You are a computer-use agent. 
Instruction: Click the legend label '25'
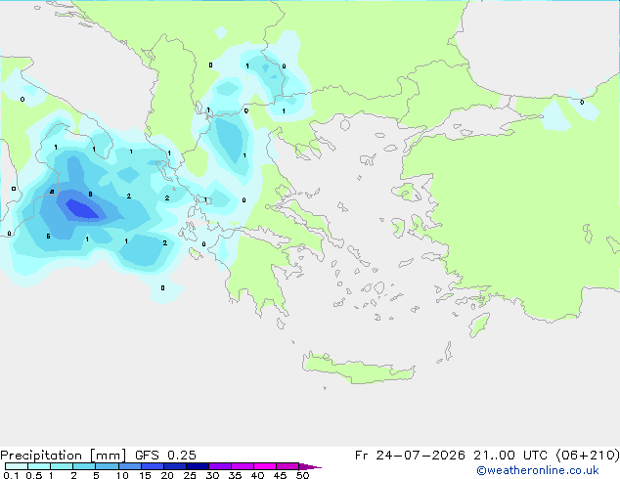click(190, 475)
